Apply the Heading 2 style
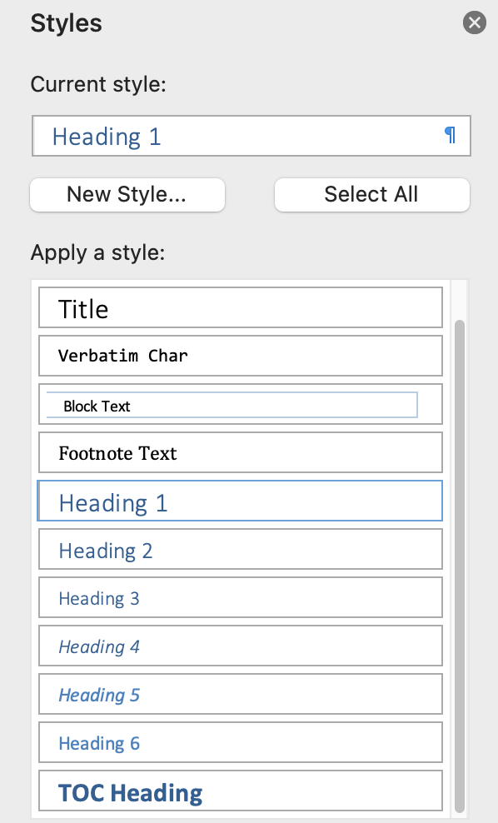This screenshot has height=823, width=498. point(240,549)
